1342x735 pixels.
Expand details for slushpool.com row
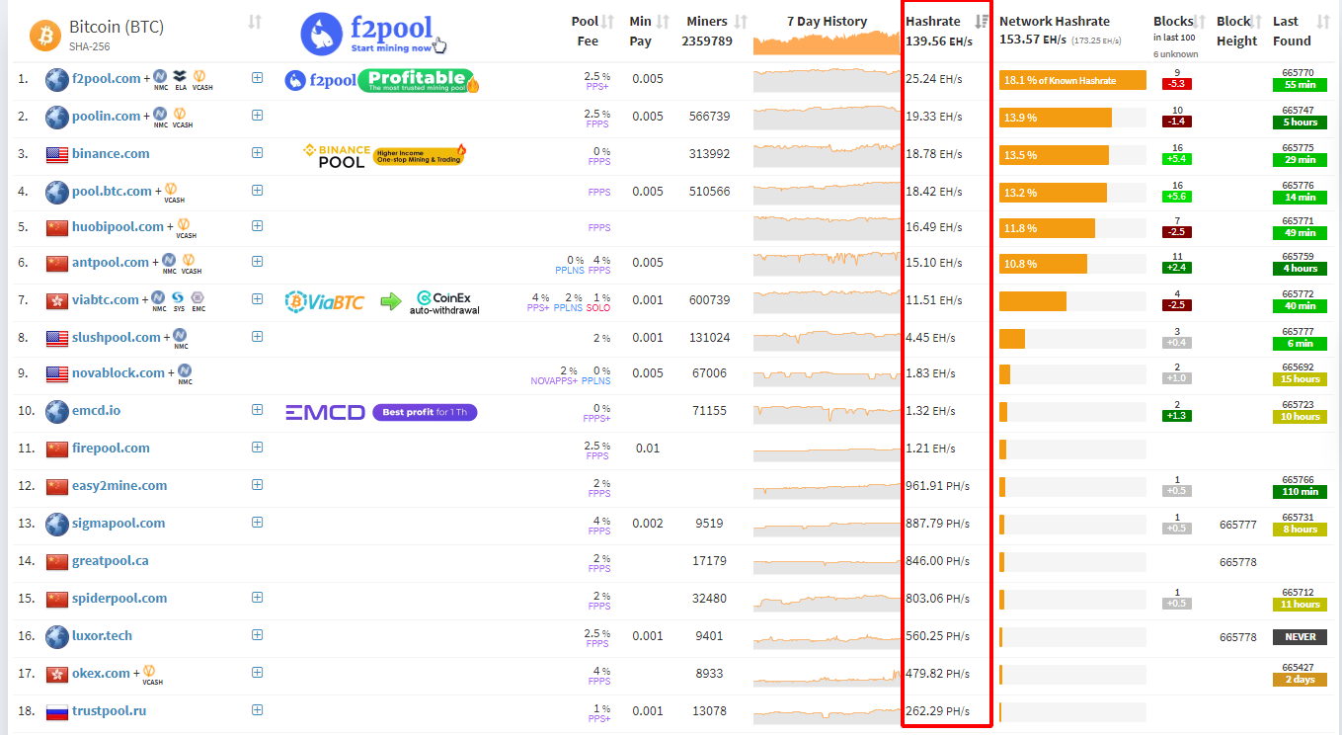(258, 336)
